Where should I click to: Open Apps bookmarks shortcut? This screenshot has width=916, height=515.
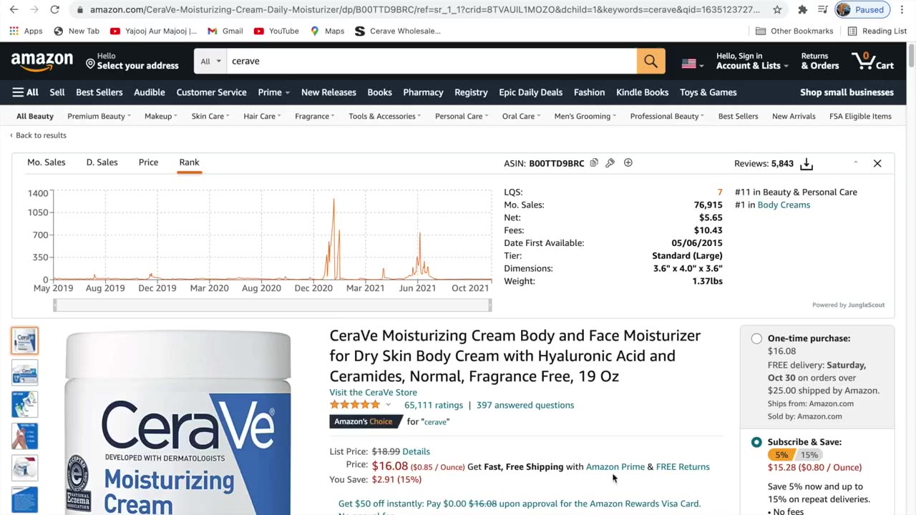26,31
